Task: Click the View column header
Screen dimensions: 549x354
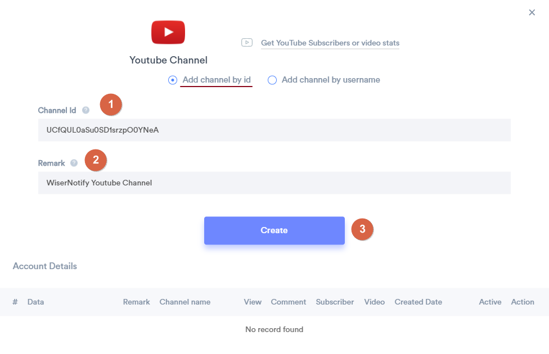Action: [x=253, y=302]
